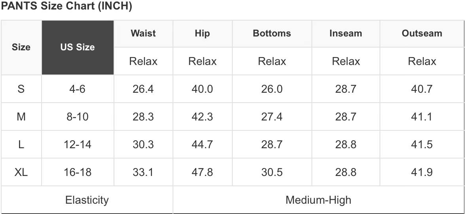This screenshot has height=214, width=467.
Task: Select the Outseam column header
Action: click(422, 34)
